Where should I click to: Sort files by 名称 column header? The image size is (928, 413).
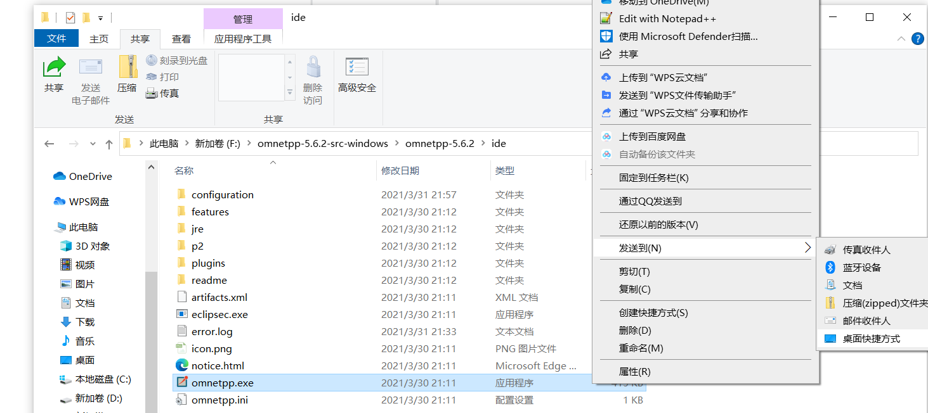(x=184, y=171)
